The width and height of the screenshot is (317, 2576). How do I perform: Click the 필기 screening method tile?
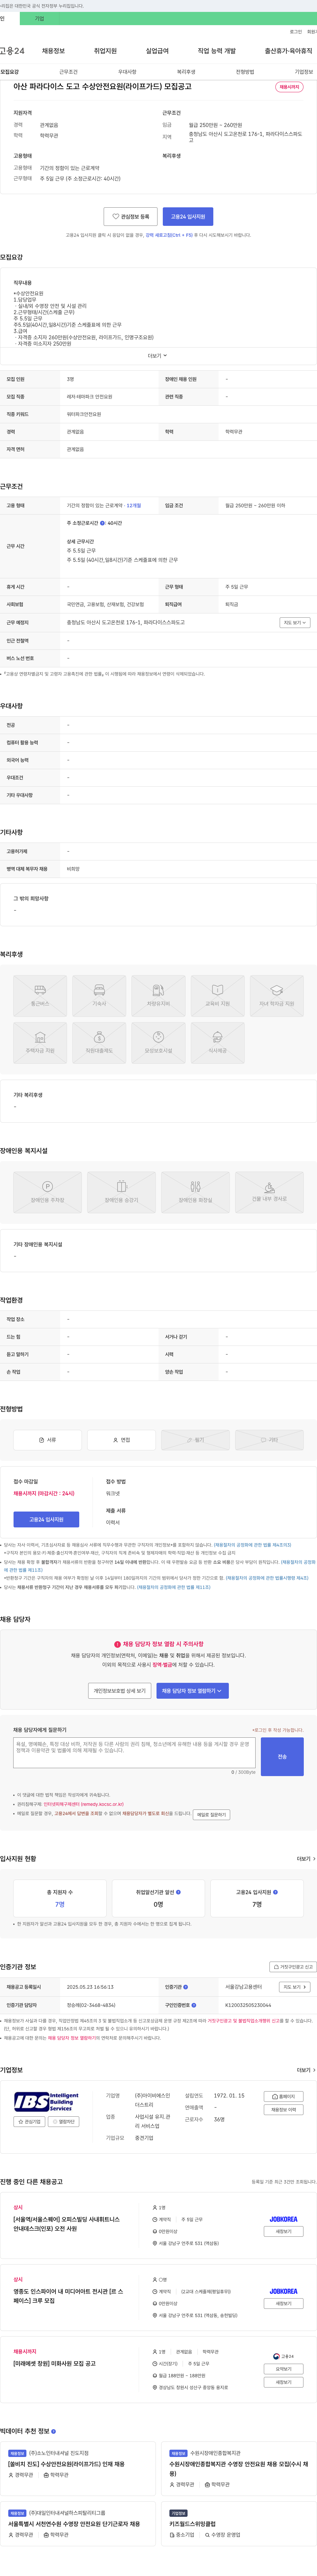tap(195, 1440)
